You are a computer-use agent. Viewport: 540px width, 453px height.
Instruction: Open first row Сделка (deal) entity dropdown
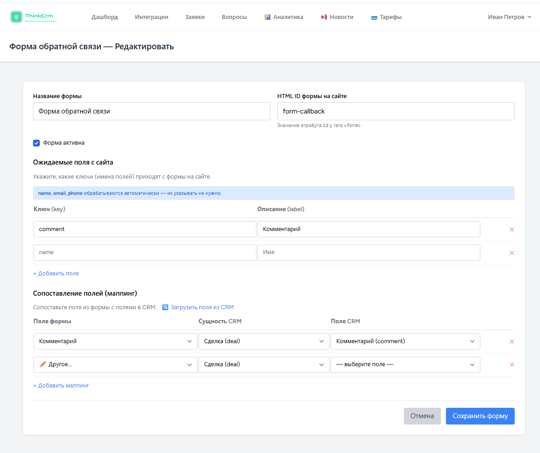pyautogui.click(x=264, y=341)
